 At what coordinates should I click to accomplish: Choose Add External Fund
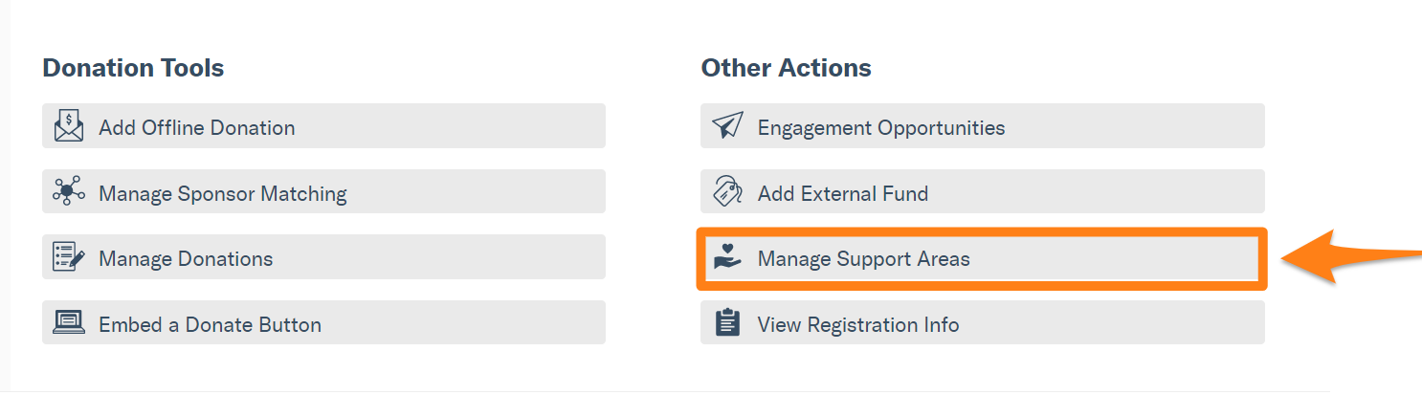click(x=983, y=192)
